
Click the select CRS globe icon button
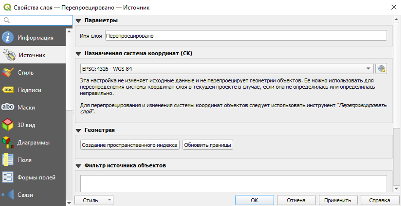point(381,69)
